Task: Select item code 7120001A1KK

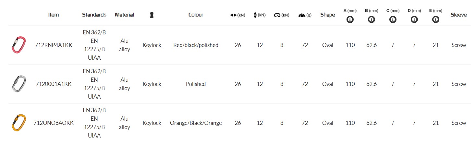Action: pos(54,84)
